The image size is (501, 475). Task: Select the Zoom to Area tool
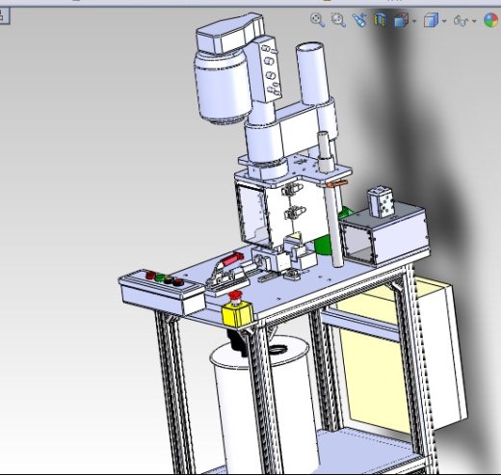pos(338,20)
